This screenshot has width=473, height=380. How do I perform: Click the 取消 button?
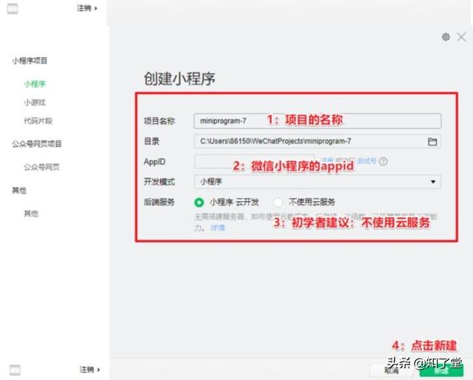[x=392, y=370]
